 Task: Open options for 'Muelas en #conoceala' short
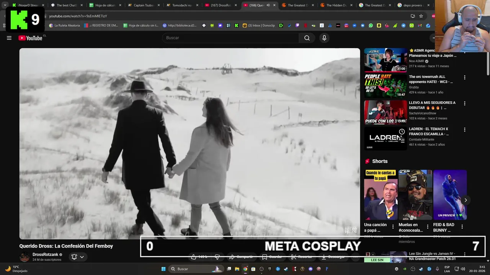point(427,226)
